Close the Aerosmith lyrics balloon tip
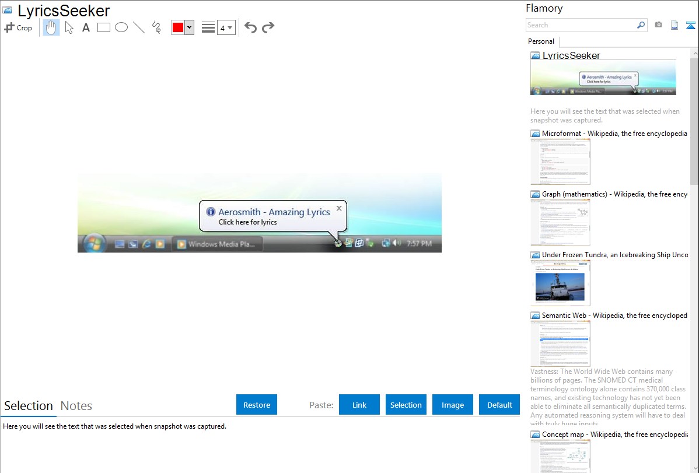 [x=339, y=208]
